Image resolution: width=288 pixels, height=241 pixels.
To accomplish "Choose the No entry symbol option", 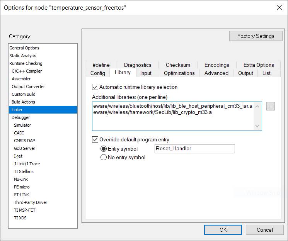I will click(104, 157).
